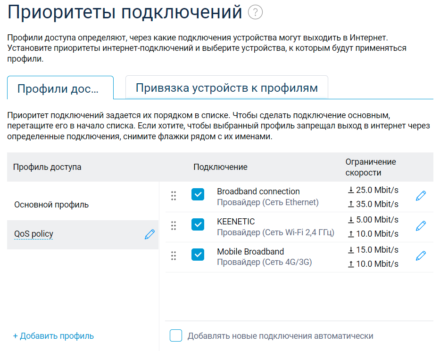Disable Mobile Broadband connection checkbox

tap(198, 255)
